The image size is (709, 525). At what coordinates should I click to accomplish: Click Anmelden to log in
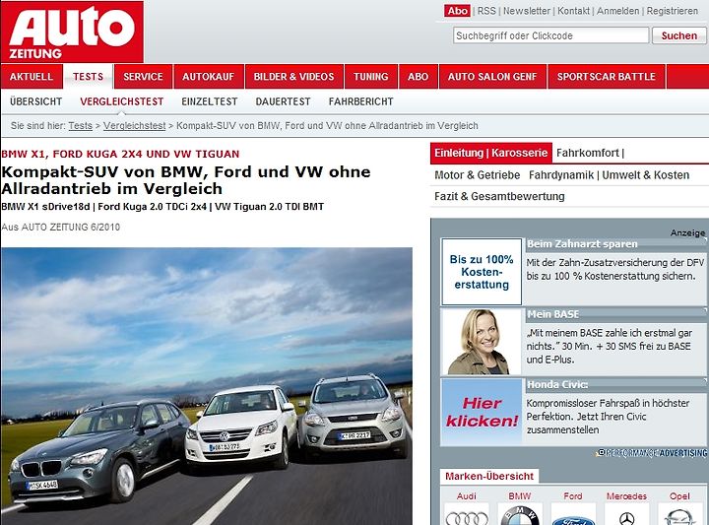tap(617, 11)
